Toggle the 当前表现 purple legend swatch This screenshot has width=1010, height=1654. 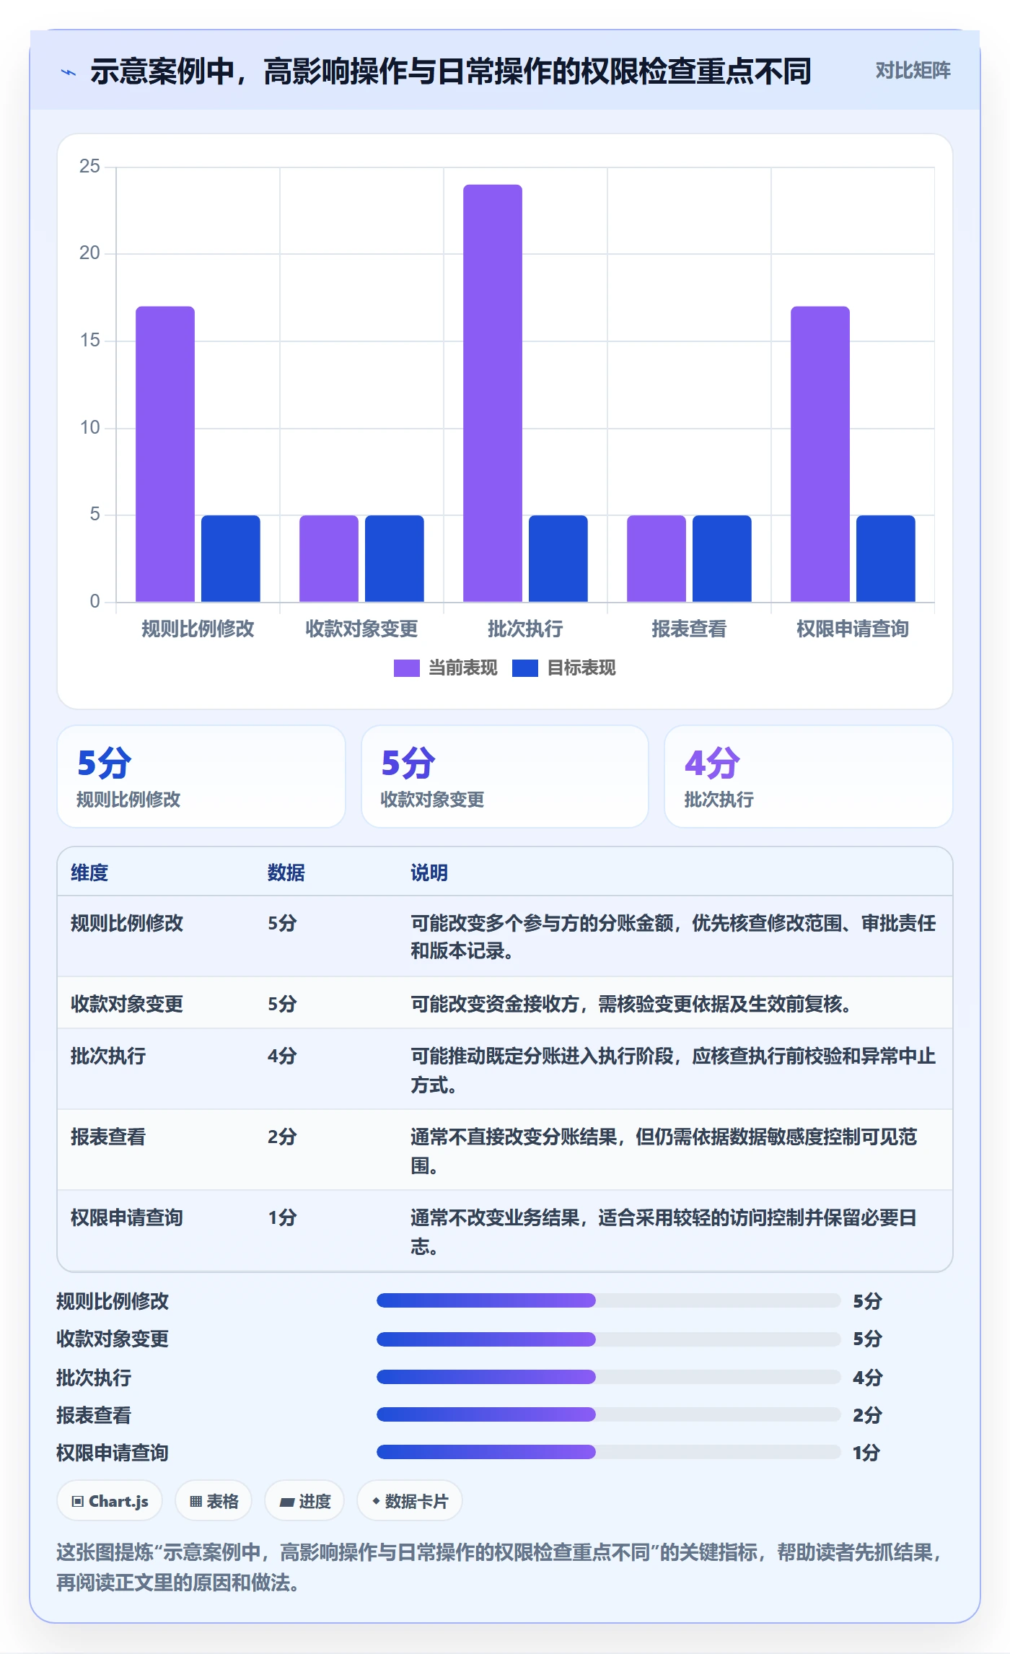pyautogui.click(x=406, y=668)
